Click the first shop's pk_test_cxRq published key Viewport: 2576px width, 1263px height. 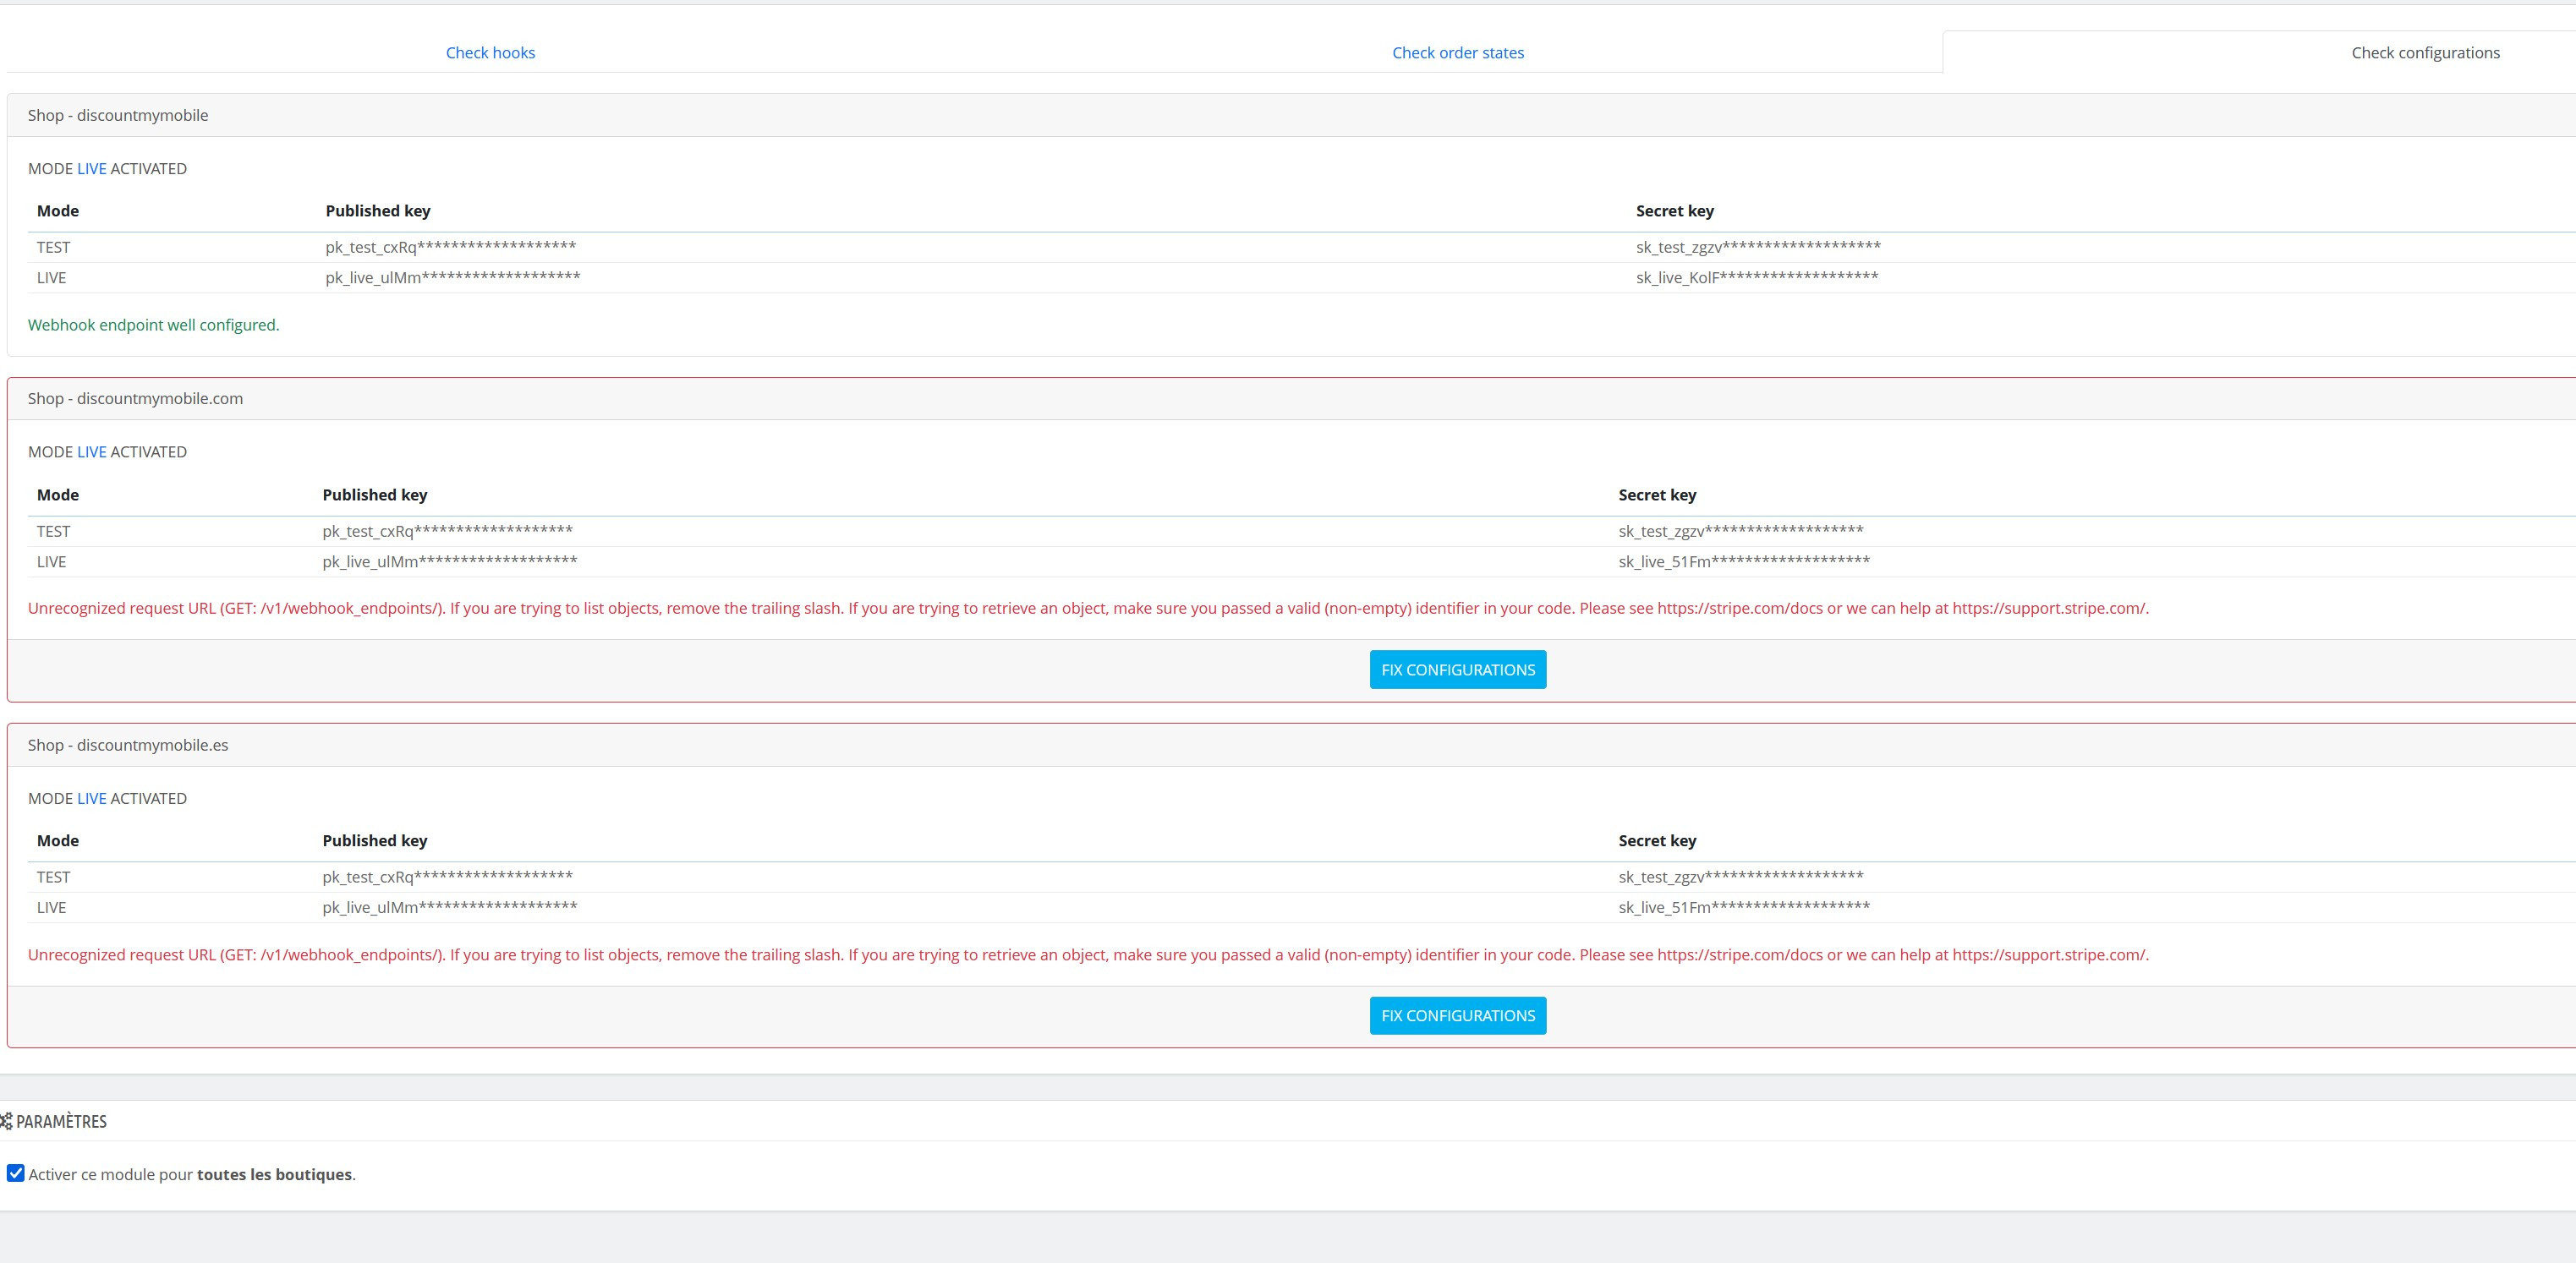coord(450,247)
